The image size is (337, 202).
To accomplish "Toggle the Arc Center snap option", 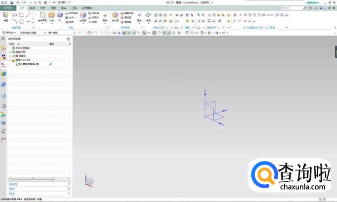I will point(154,33).
